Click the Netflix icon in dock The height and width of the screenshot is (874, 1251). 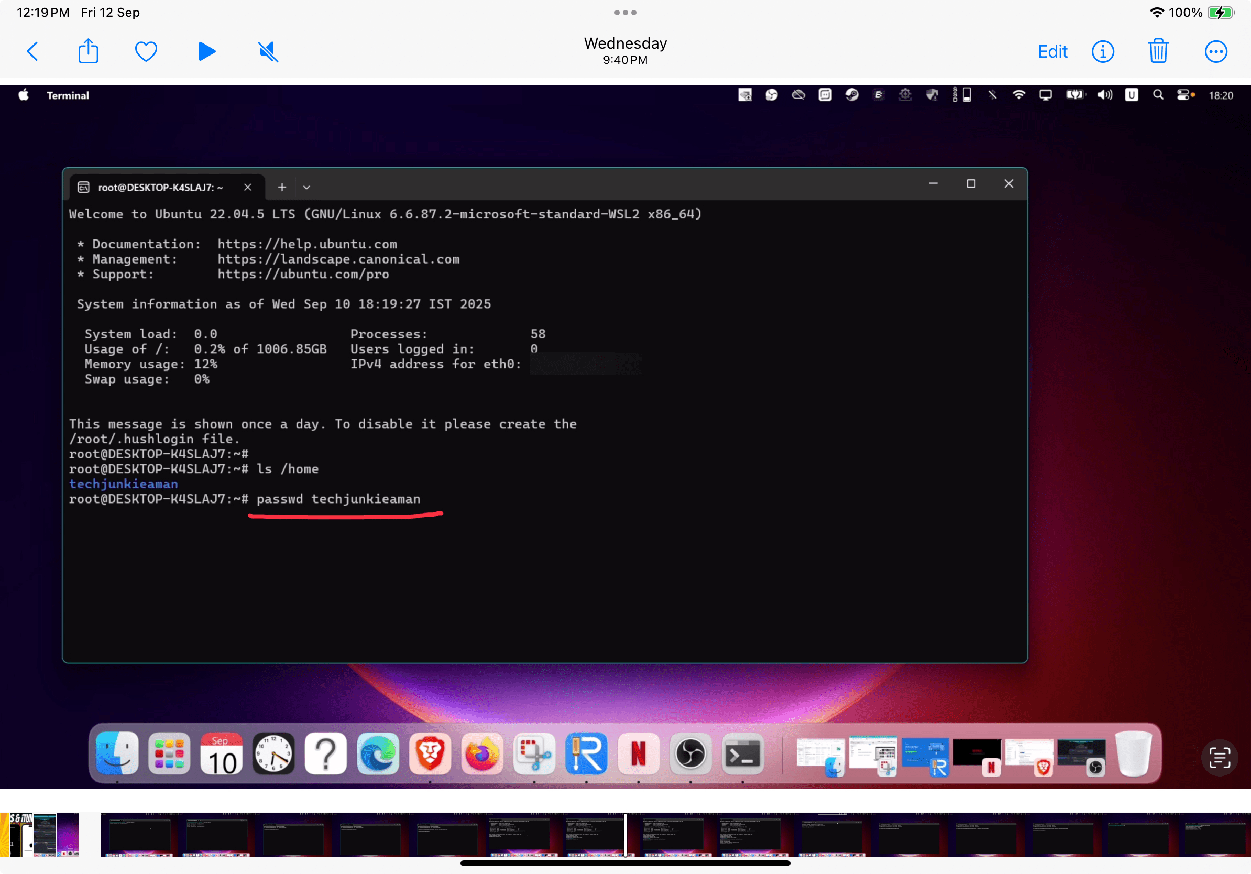point(638,753)
